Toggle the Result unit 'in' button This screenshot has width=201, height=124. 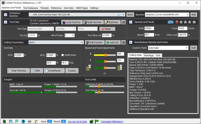point(63,121)
